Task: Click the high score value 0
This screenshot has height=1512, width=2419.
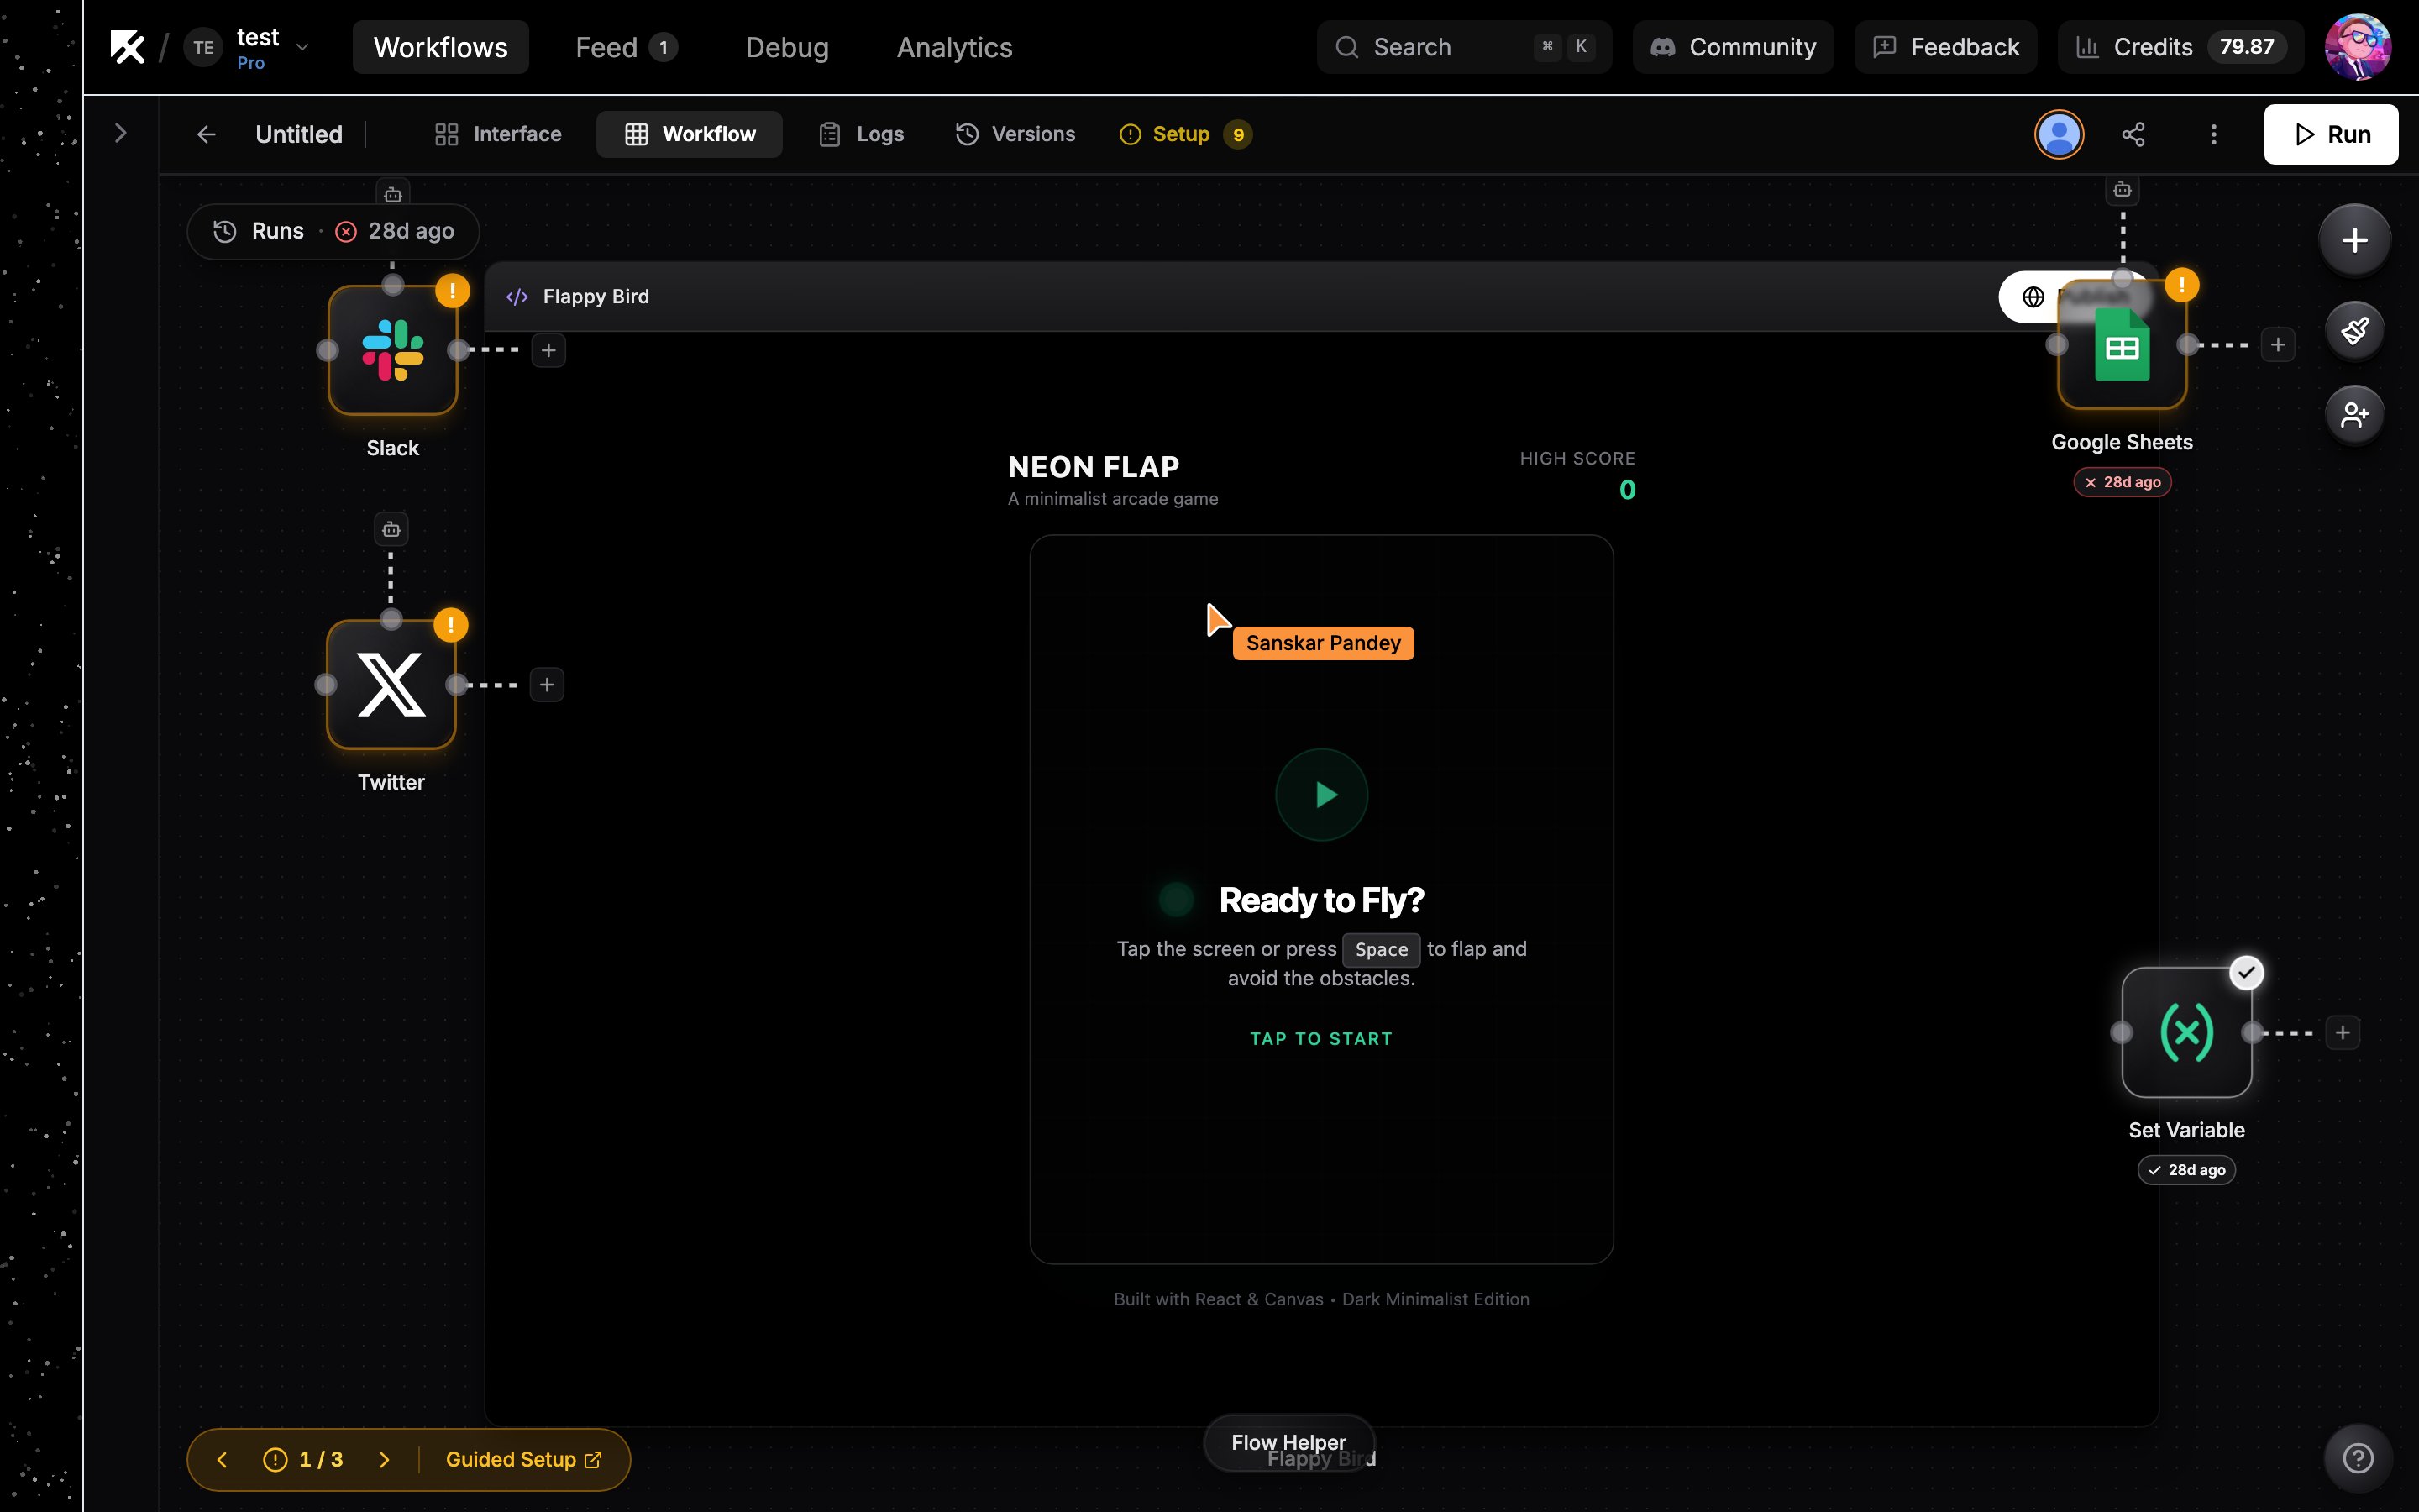Action: (x=1627, y=490)
